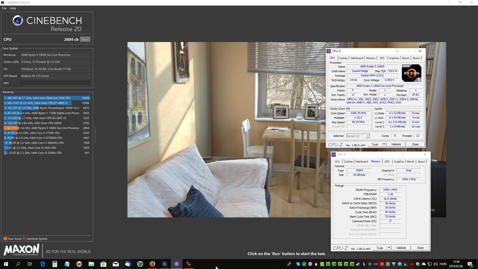The image size is (478, 269).
Task: Select ranking row Intel Xeon CPU X5650
Action: tap(47, 123)
